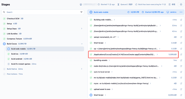Open the node dist/index.js step
This screenshot has width=185, height=99.
coord(126,66)
